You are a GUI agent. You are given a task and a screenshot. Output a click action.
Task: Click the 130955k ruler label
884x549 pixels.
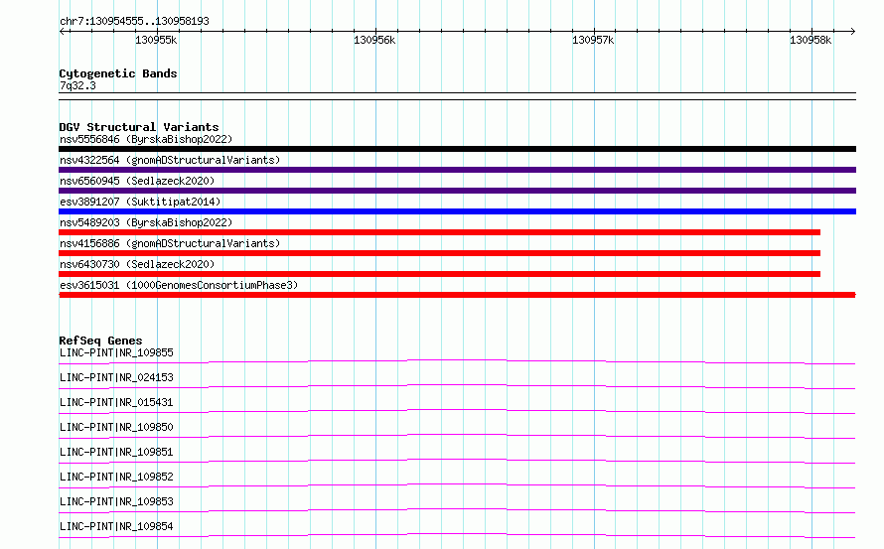pos(156,40)
